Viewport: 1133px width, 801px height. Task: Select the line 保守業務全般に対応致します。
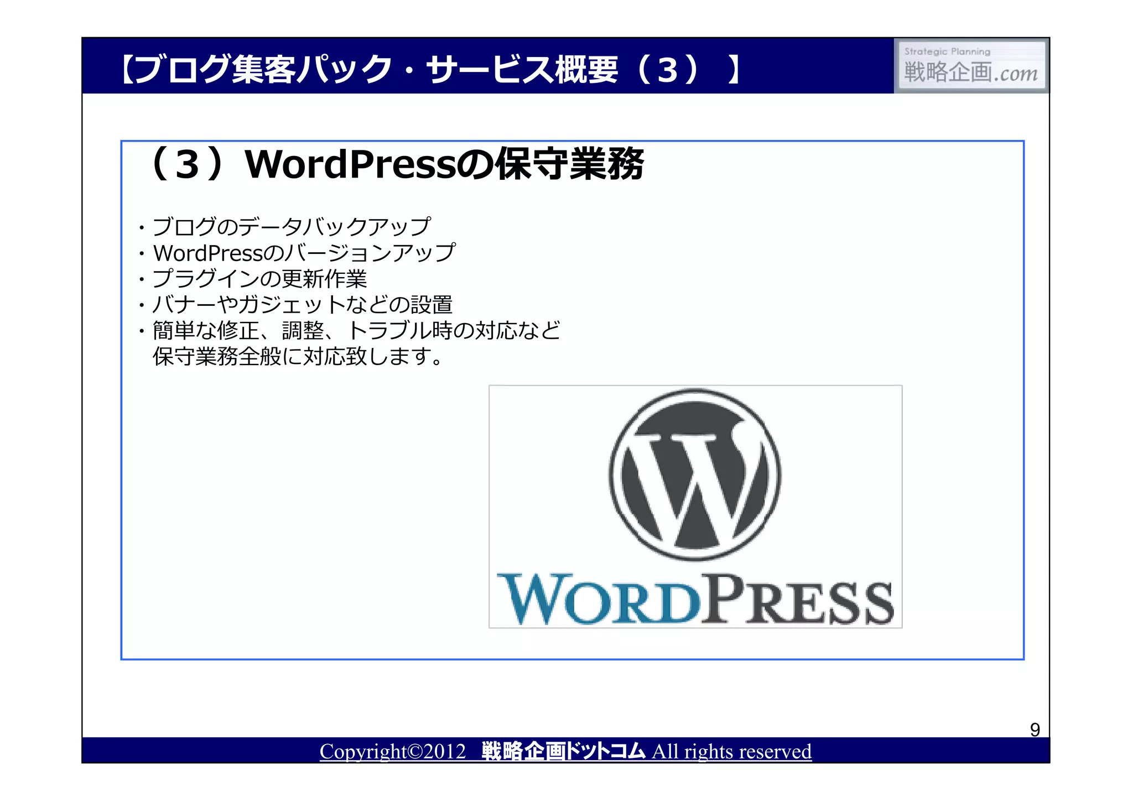point(298,356)
